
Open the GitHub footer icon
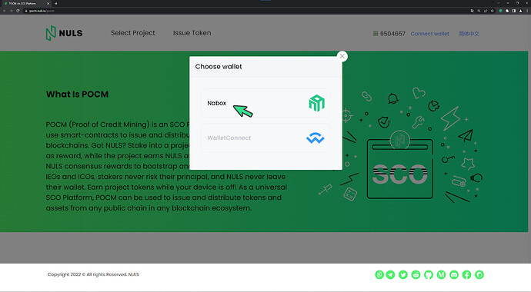tap(429, 275)
